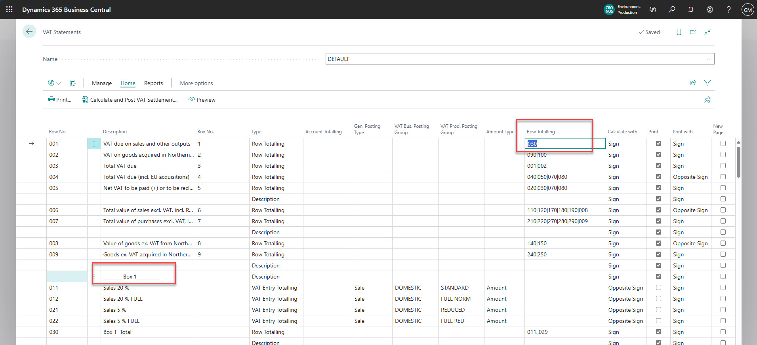Image resolution: width=757 pixels, height=345 pixels.
Task: Toggle the filter pane funnel icon
Action: tap(707, 83)
